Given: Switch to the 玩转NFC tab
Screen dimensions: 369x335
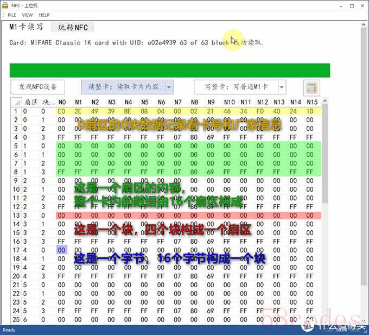Looking at the screenshot, I should click(x=73, y=27).
